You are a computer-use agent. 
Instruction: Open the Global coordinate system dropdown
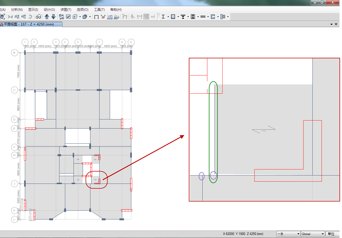(x=313, y=234)
